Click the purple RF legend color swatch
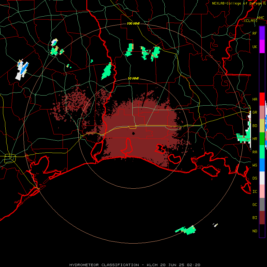This screenshot has height=267, width=267. tap(262, 33)
